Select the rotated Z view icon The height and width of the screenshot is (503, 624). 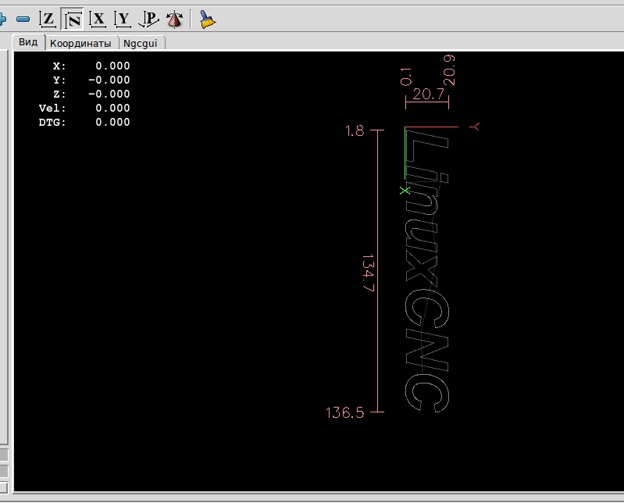[x=73, y=19]
